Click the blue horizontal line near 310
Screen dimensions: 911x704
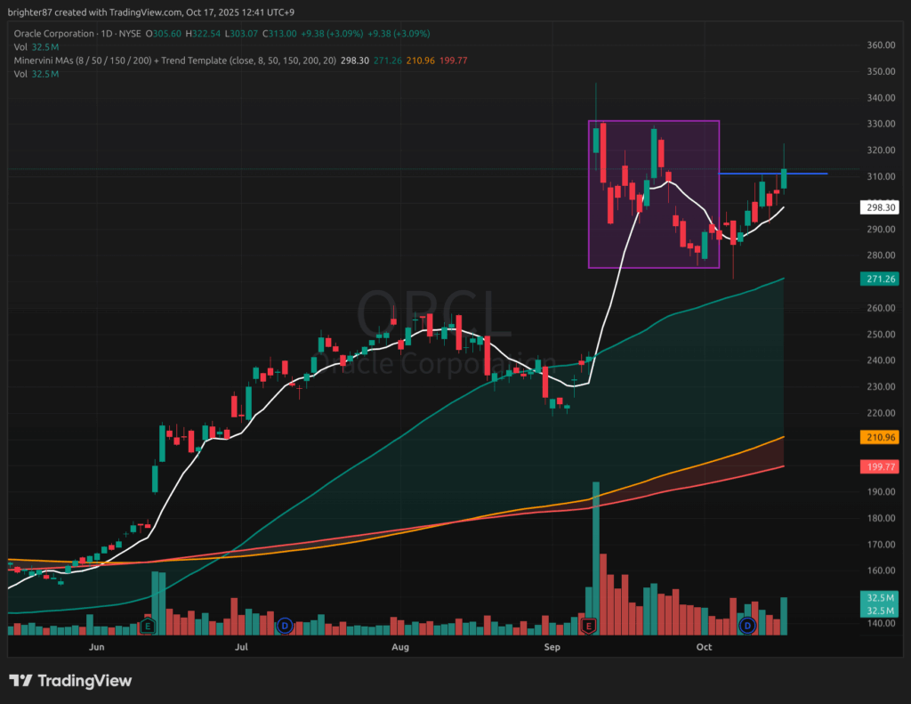(801, 174)
